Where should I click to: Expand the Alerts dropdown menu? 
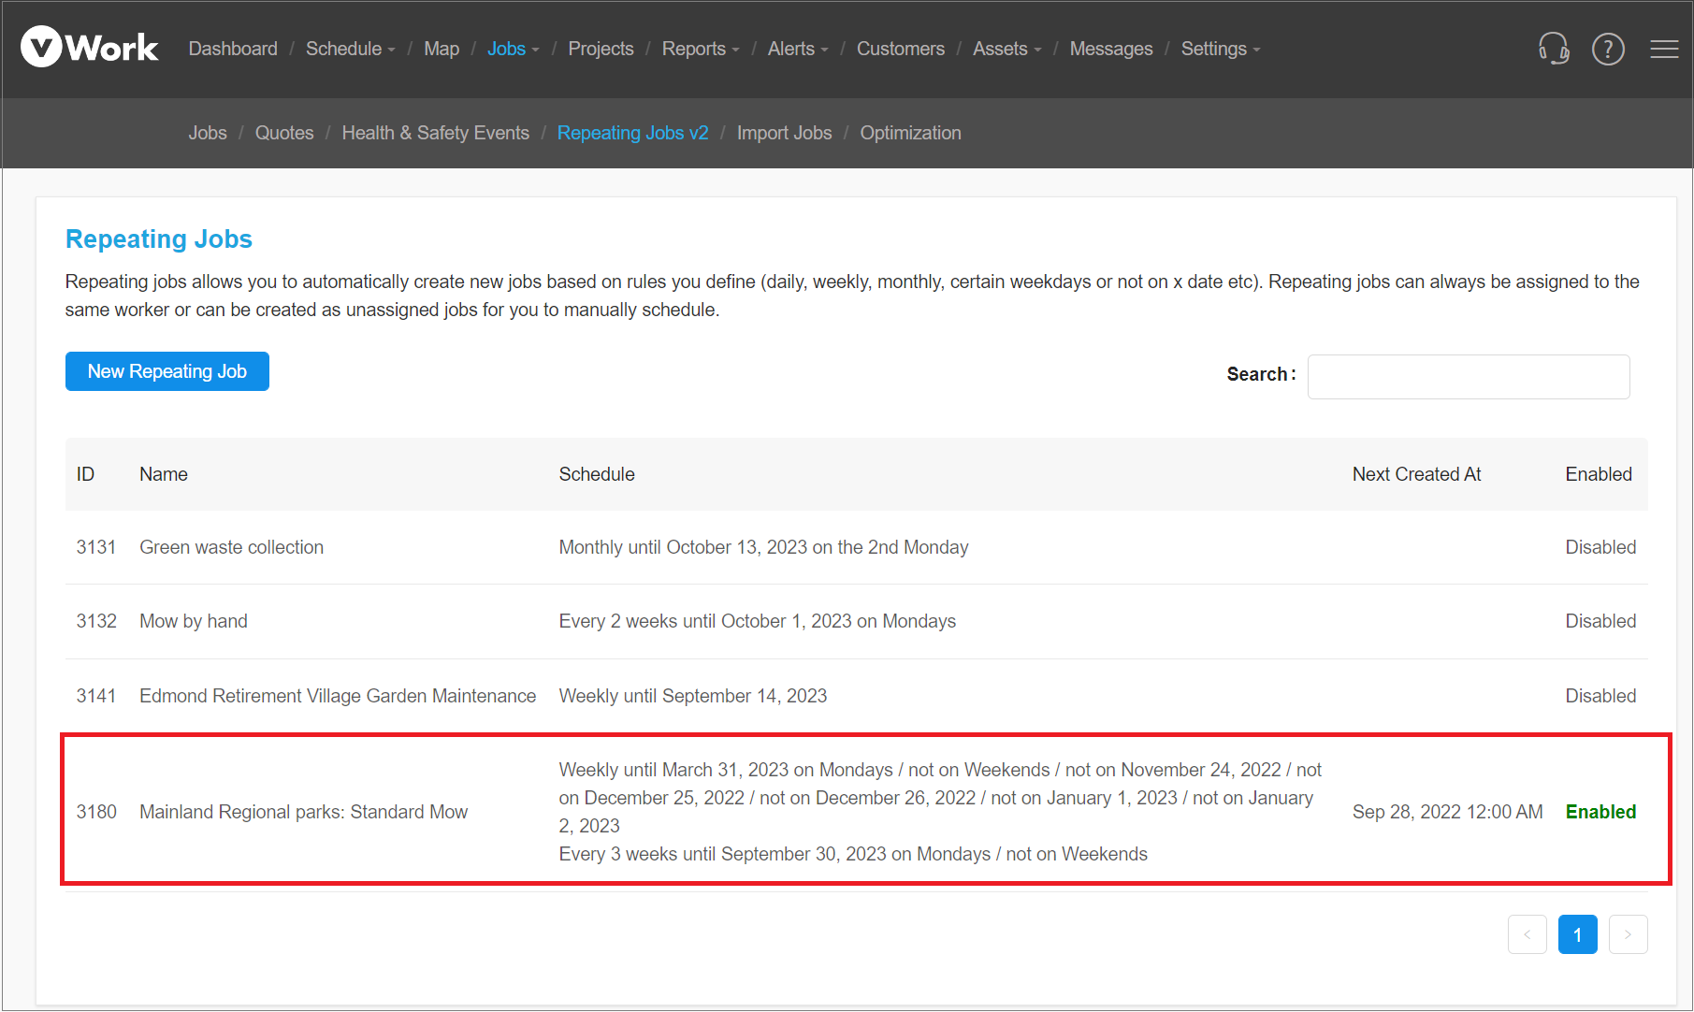coord(798,49)
